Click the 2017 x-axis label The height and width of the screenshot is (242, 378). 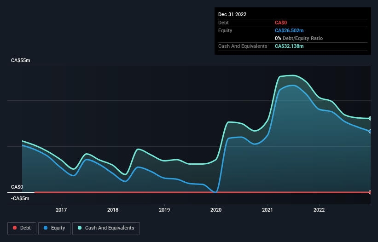(61, 210)
